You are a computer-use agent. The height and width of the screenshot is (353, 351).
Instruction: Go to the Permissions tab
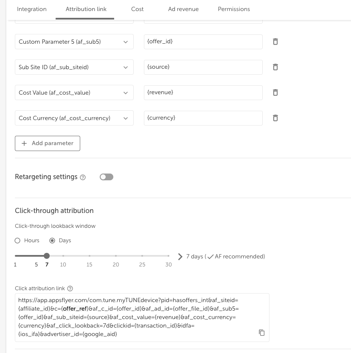[x=234, y=9]
